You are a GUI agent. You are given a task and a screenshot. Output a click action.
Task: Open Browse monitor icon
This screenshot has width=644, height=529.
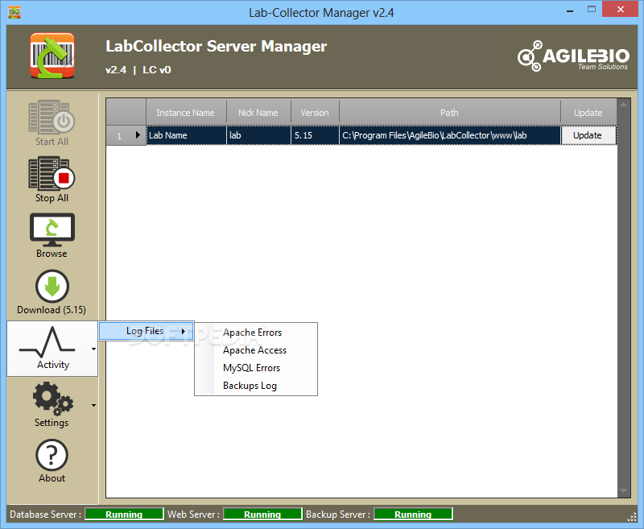coord(52,229)
